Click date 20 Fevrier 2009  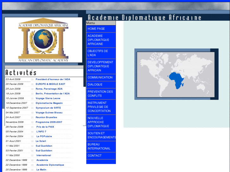tap(15, 84)
